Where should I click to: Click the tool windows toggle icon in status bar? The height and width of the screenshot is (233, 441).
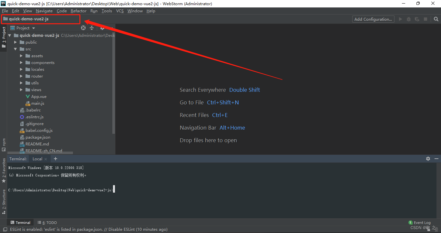5,229
